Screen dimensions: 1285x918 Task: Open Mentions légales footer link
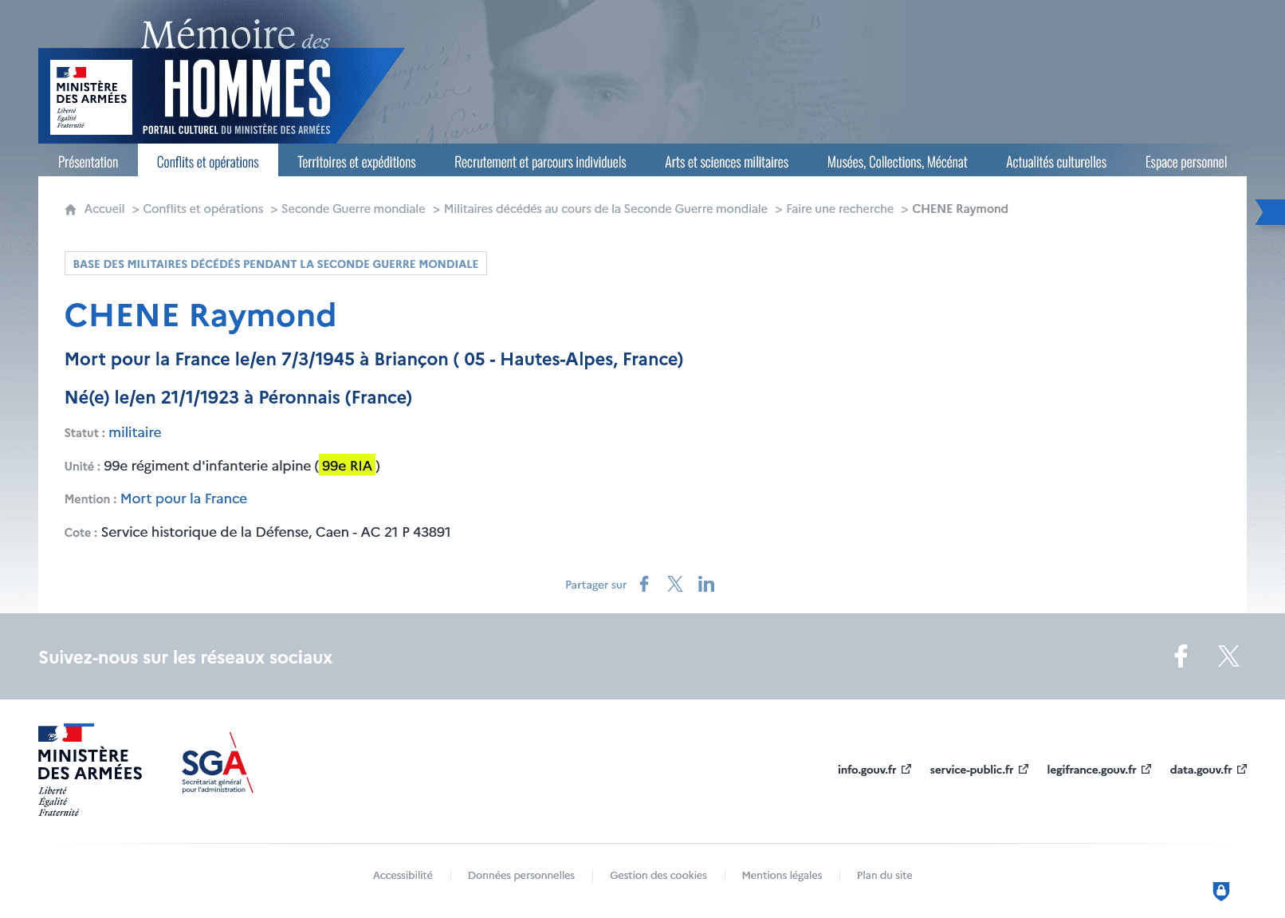click(x=782, y=875)
